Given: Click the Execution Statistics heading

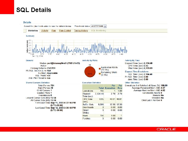Looking at the screenshot, I should click(x=91, y=83).
